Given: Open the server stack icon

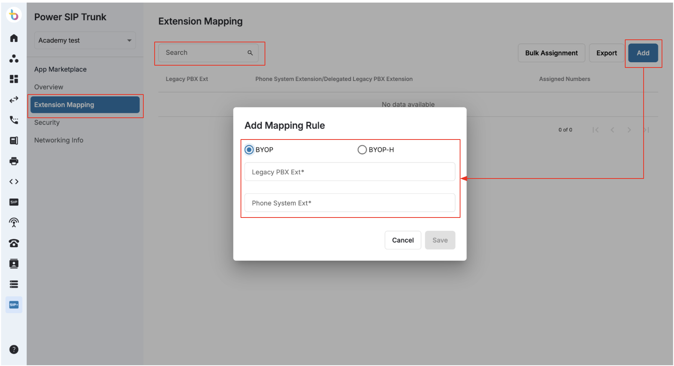Looking at the screenshot, I should (14, 284).
